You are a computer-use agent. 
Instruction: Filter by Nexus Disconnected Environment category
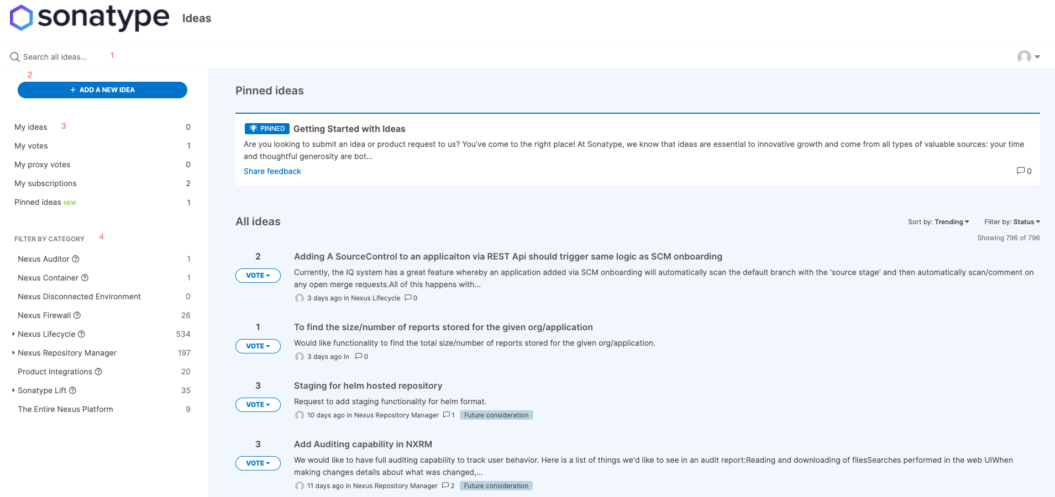[79, 297]
